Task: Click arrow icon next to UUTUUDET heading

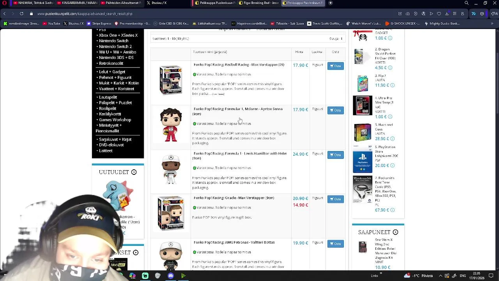Action: pos(134,172)
